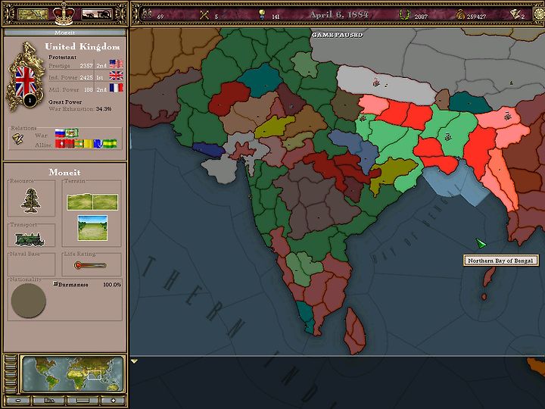Click the date April 6, 1884
The image size is (545, 409).
[x=338, y=15]
